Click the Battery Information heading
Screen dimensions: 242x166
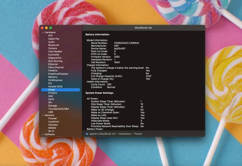point(97,35)
